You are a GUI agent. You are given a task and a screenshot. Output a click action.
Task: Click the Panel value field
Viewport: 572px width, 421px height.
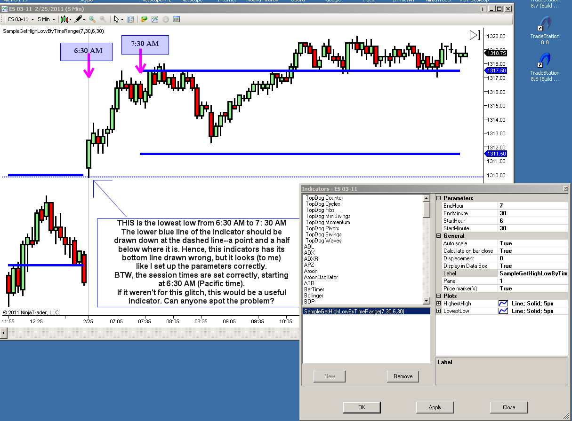(x=533, y=281)
